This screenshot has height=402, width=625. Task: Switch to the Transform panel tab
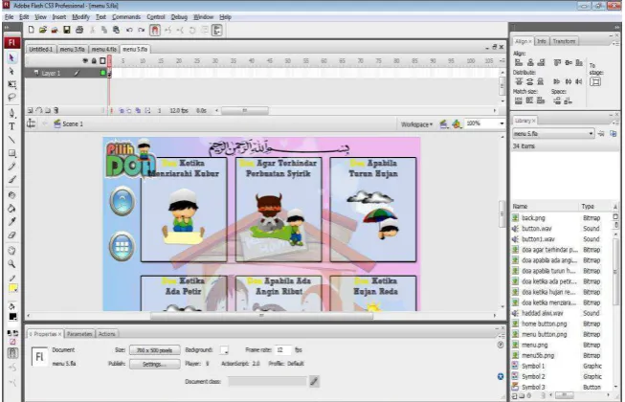(x=564, y=41)
